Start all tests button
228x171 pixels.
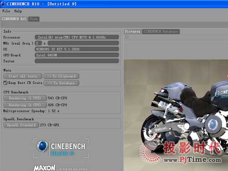point(23,76)
